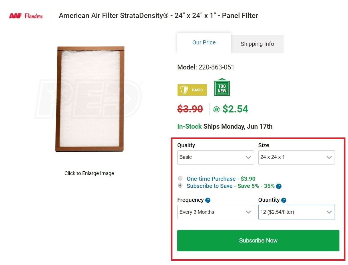The height and width of the screenshot is (265, 348).
Task: Open the Frequency help question icon
Action: tap(208, 200)
